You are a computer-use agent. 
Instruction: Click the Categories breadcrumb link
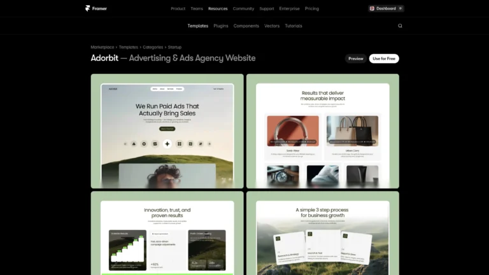[x=153, y=47]
